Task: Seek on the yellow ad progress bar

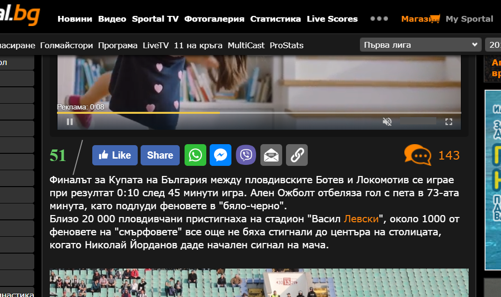Action: tap(259, 113)
